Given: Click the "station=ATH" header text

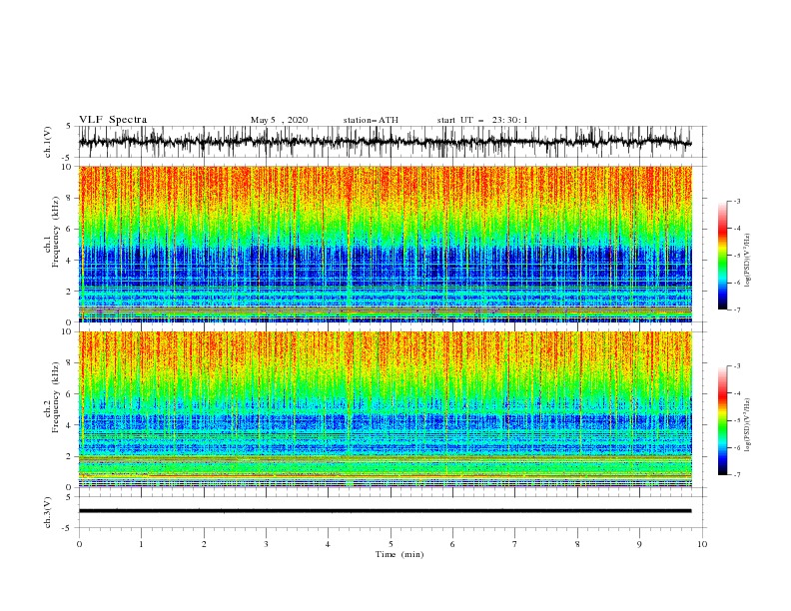Looking at the screenshot, I should coord(371,120).
